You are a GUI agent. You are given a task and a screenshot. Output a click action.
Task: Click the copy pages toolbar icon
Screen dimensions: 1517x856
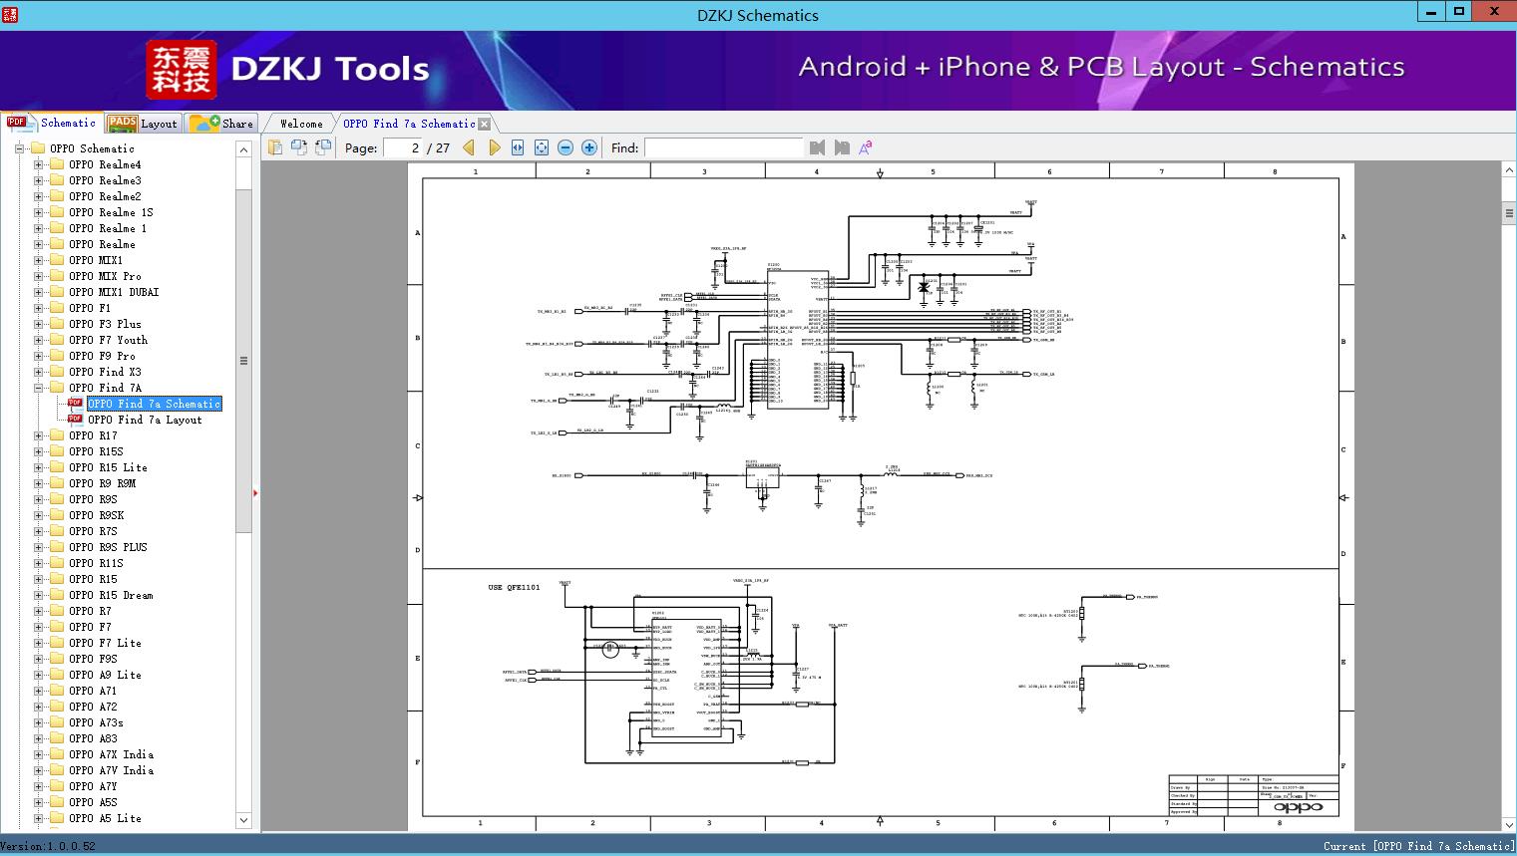coord(275,147)
